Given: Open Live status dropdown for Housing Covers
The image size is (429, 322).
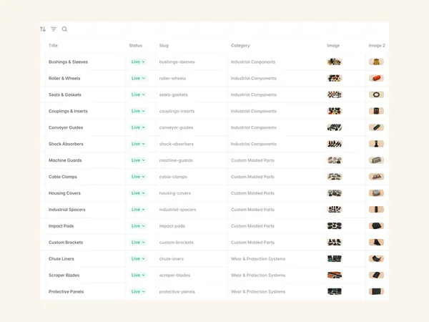Looking at the screenshot, I should pos(138,193).
